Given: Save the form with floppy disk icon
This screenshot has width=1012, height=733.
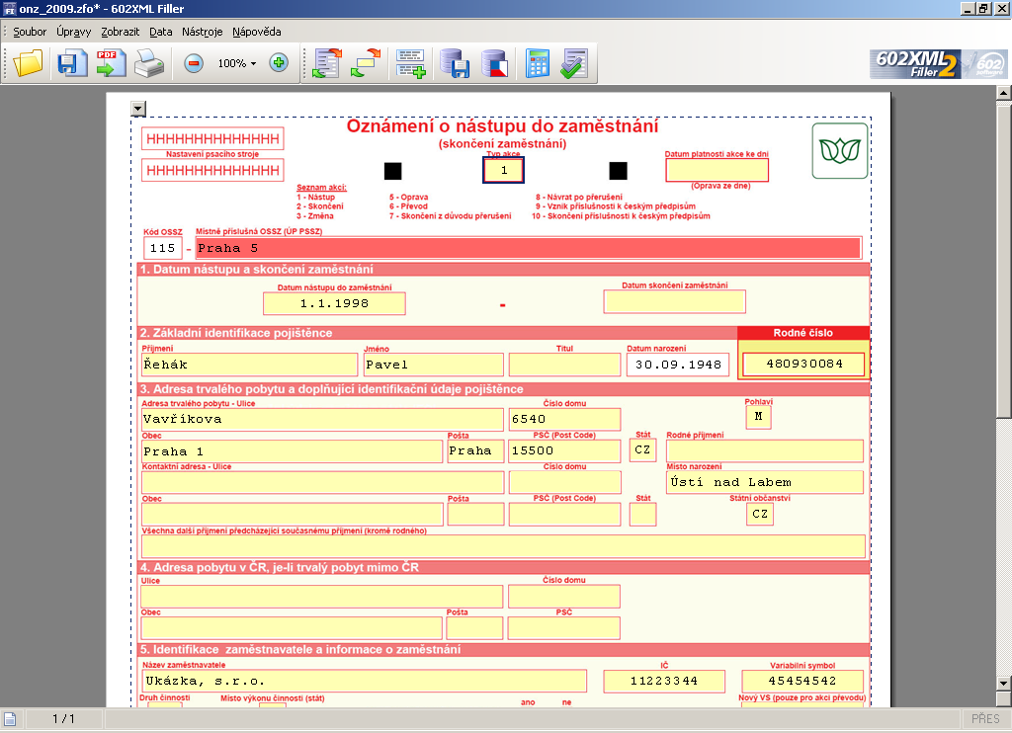Looking at the screenshot, I should click(71, 64).
